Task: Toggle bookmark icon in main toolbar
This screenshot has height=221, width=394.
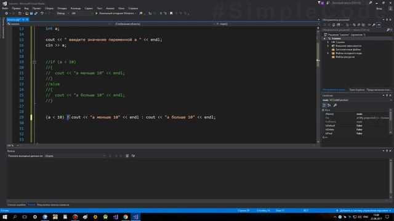Action: (171, 14)
